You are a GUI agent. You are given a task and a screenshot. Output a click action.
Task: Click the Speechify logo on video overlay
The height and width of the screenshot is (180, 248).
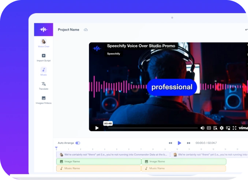point(97,48)
